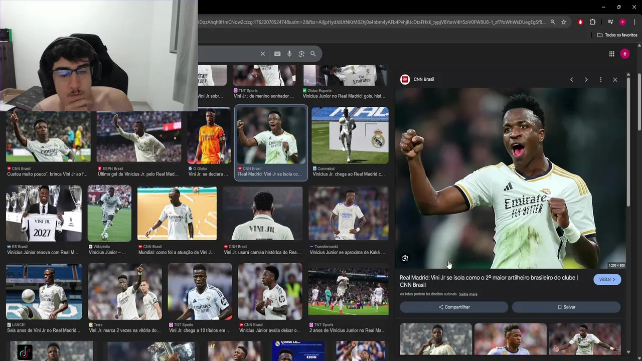Viewport: 642px width, 361px height.
Task: Go to next image in preview panel
Action: (586, 80)
